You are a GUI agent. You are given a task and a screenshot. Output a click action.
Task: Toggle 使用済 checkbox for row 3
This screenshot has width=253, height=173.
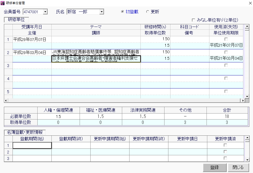point(226,65)
